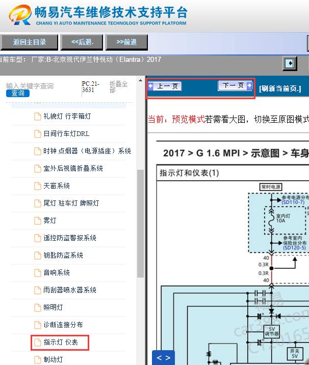Screen dimensions: 309x365
Task: Click the sidebar vertical scrollbar thumb
Action: click(140, 223)
